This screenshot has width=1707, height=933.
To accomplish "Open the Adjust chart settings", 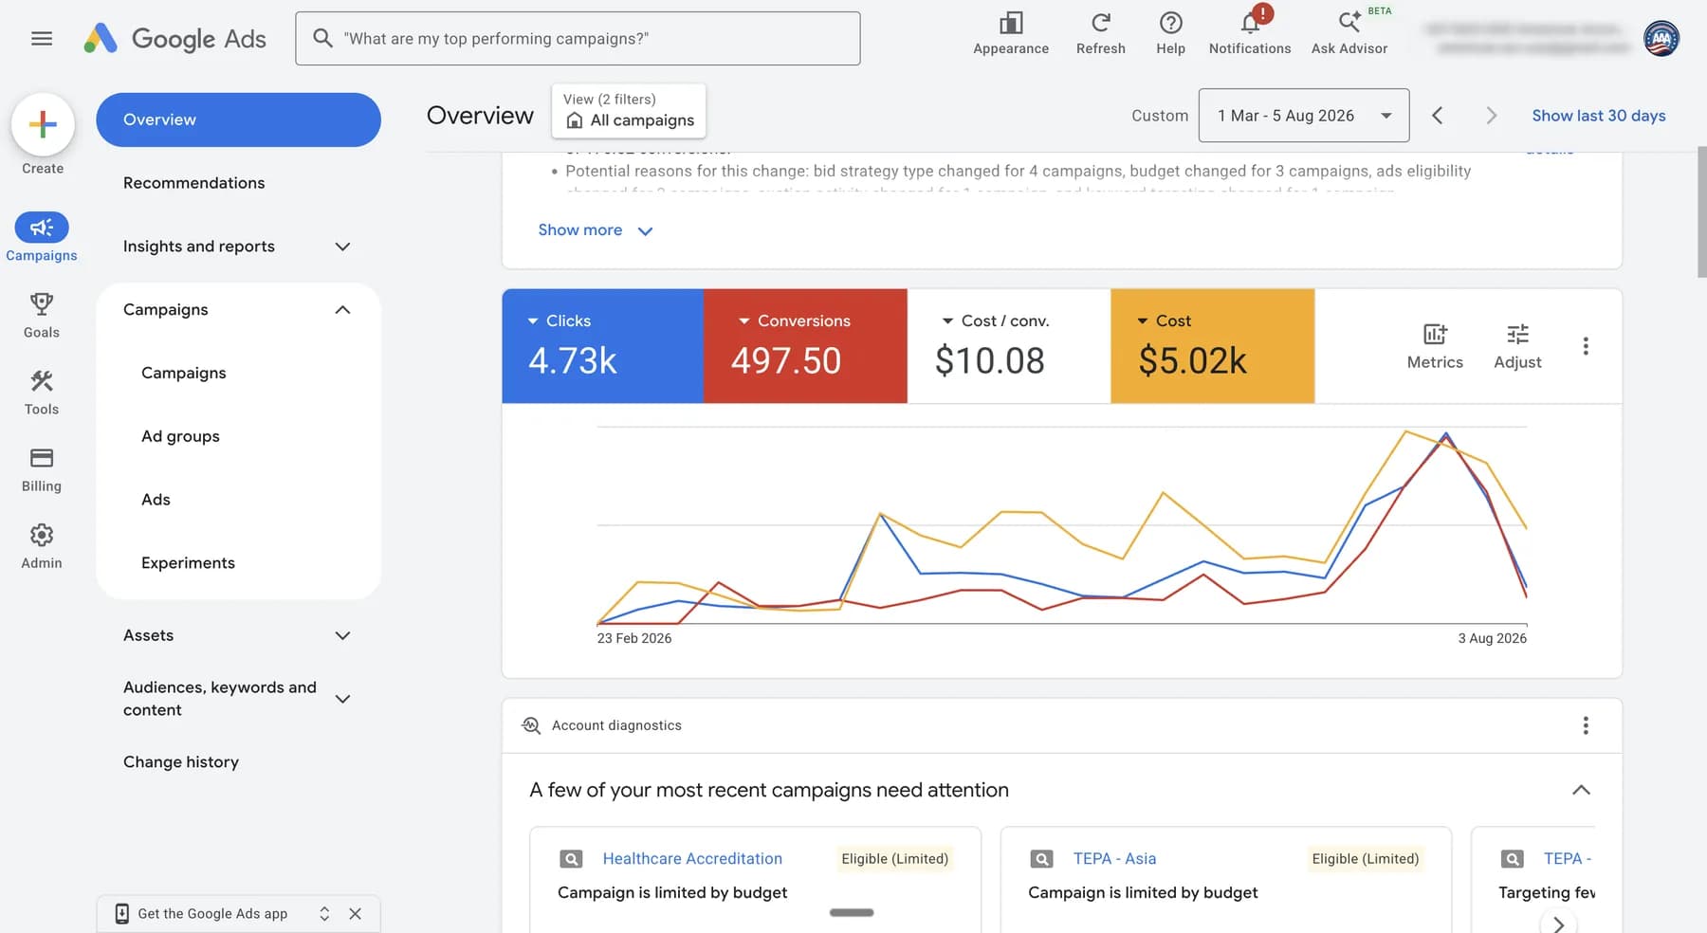I will tap(1517, 346).
